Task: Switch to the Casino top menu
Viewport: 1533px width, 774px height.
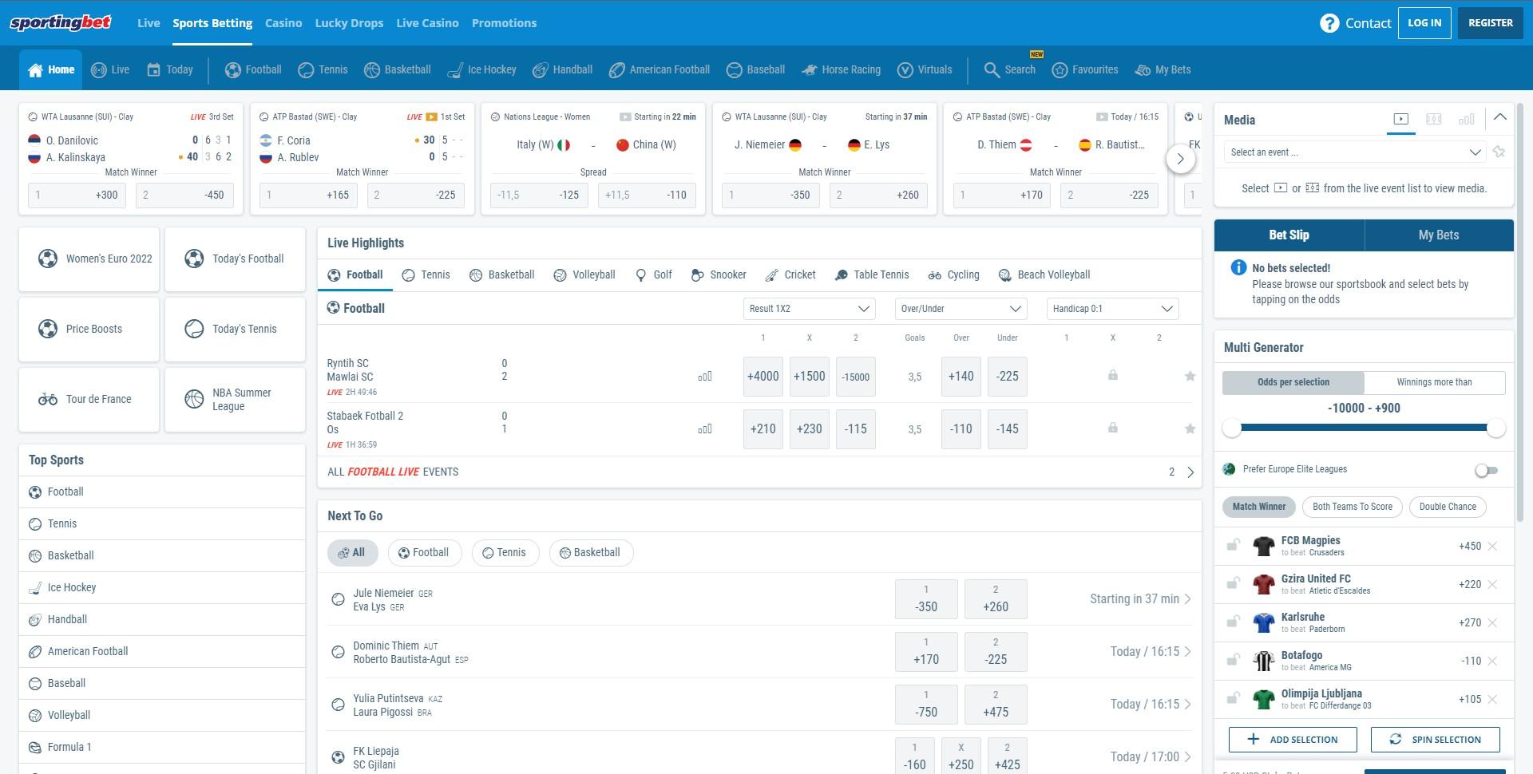Action: [x=283, y=23]
